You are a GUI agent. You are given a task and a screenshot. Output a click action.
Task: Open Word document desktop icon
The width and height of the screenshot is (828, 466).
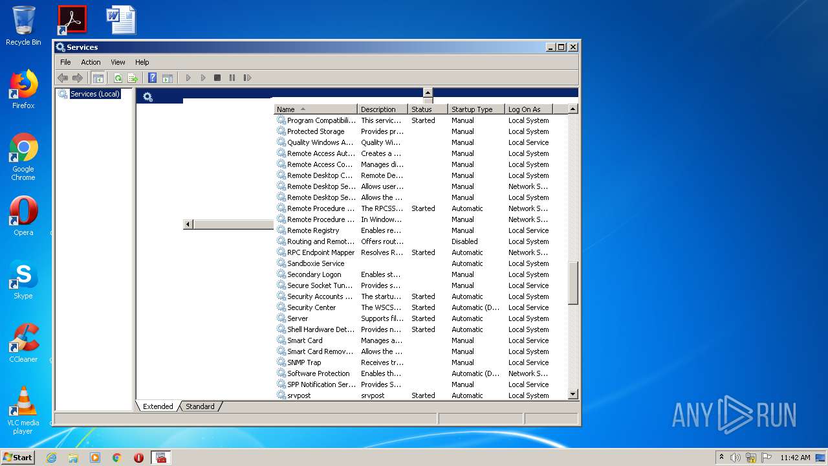click(x=121, y=20)
